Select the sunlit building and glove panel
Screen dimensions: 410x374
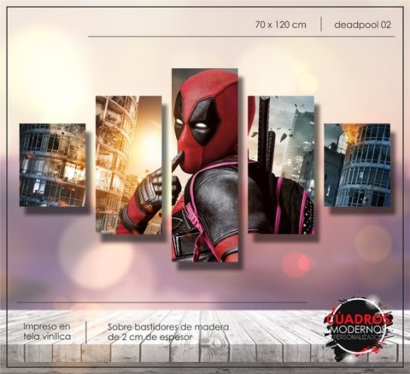129,165
